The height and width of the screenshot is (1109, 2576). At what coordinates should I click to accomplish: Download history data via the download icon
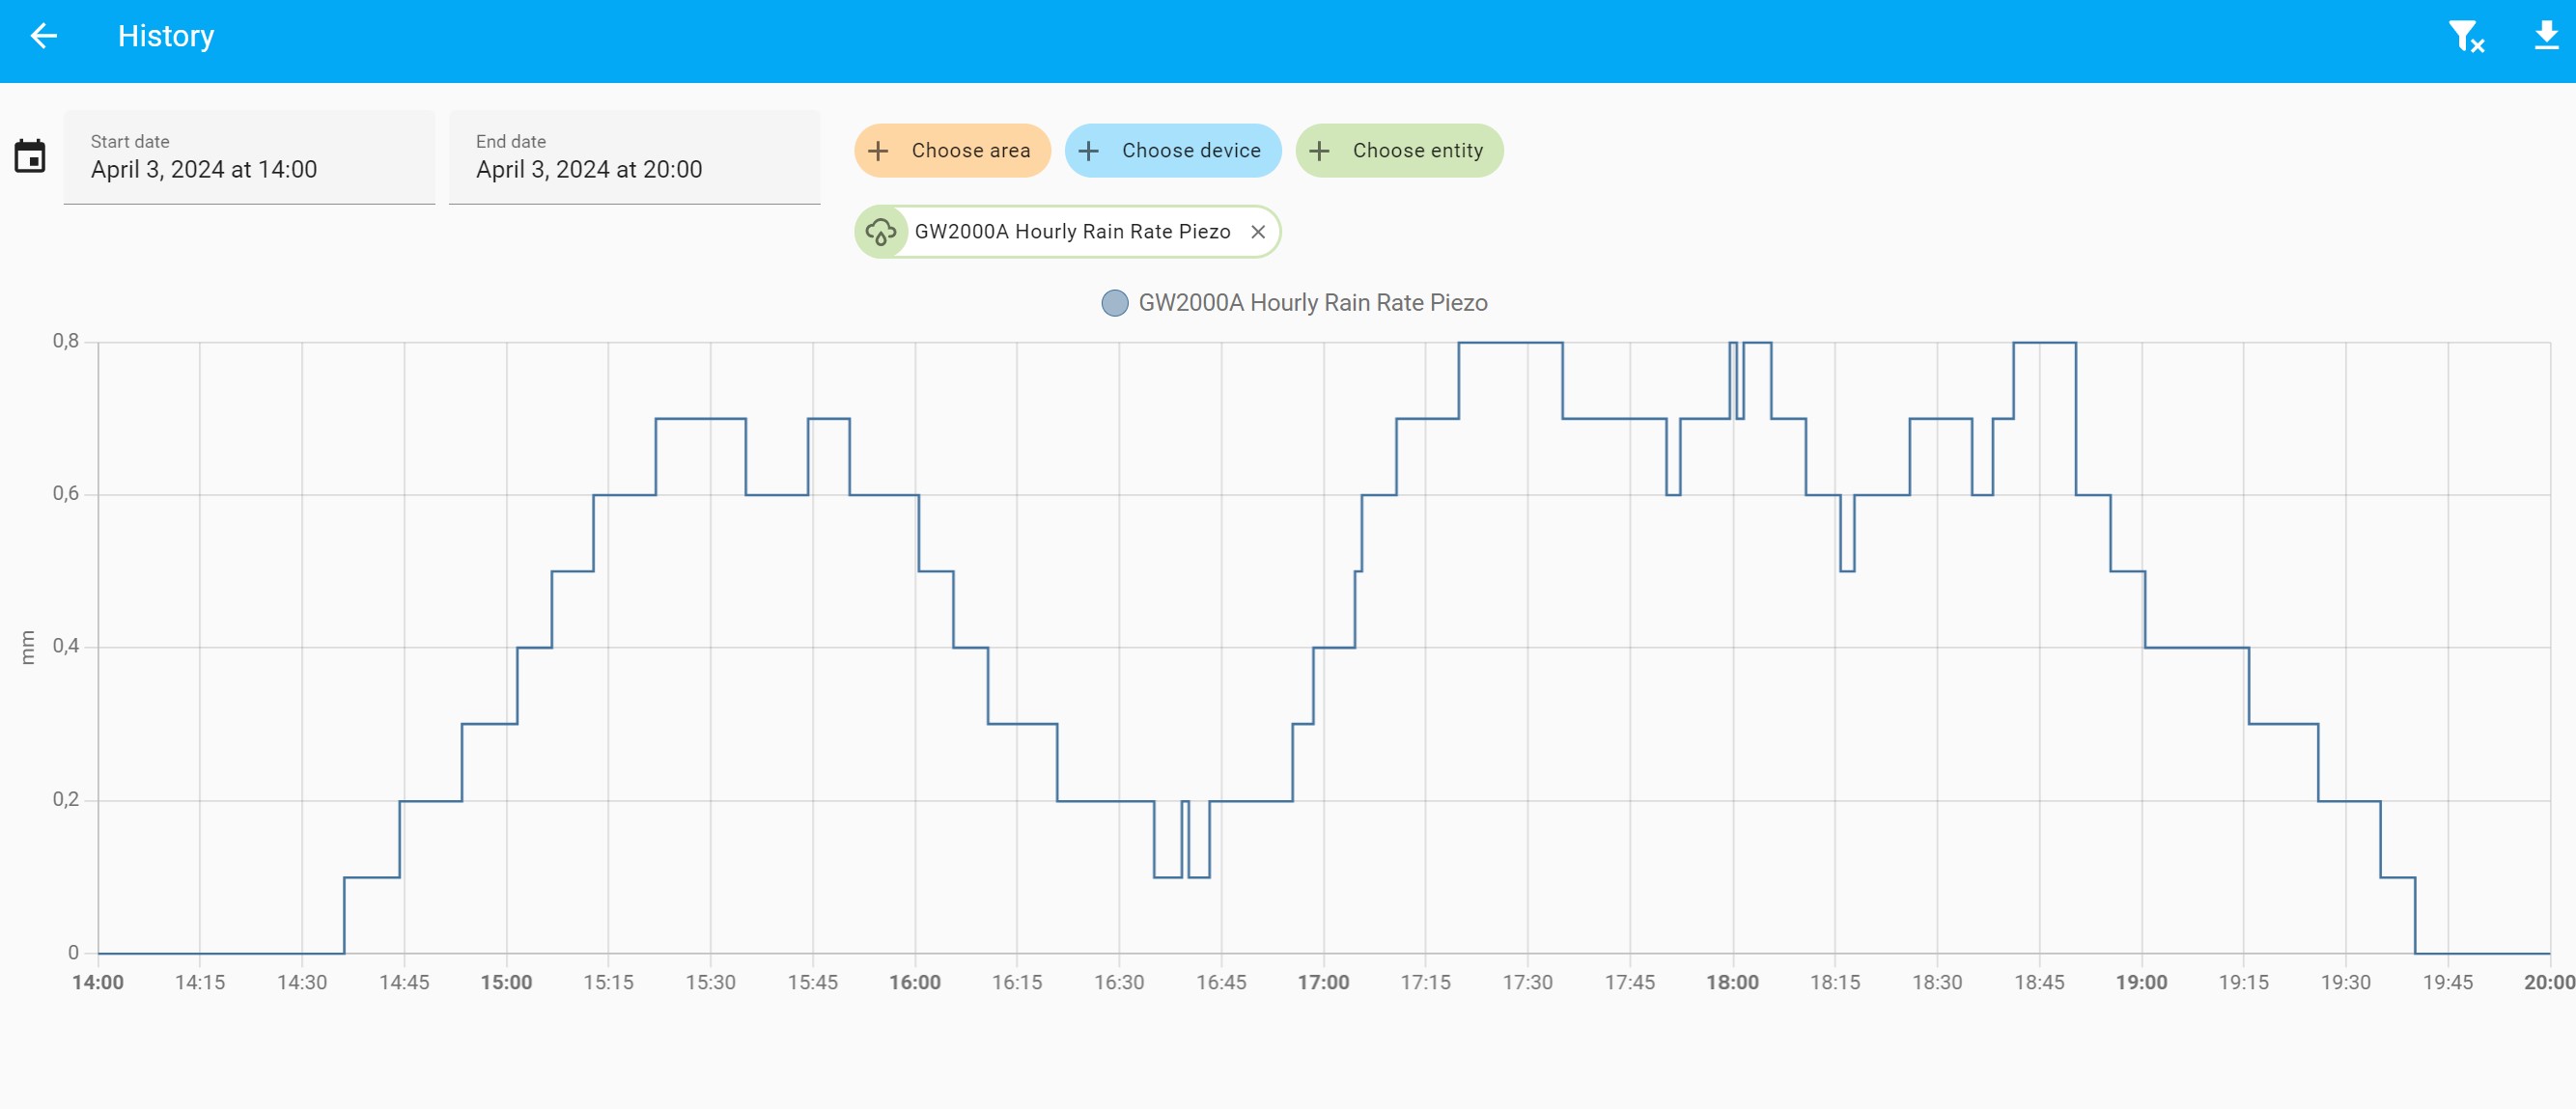[2545, 36]
